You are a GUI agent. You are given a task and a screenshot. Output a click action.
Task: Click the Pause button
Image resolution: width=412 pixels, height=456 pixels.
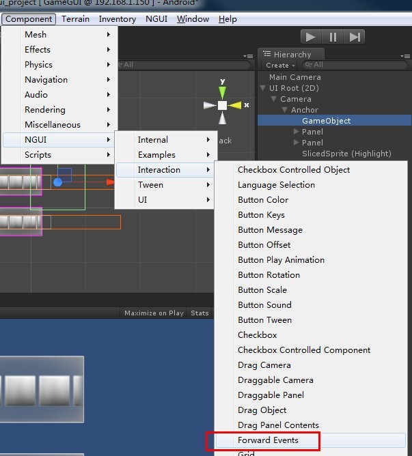333,37
